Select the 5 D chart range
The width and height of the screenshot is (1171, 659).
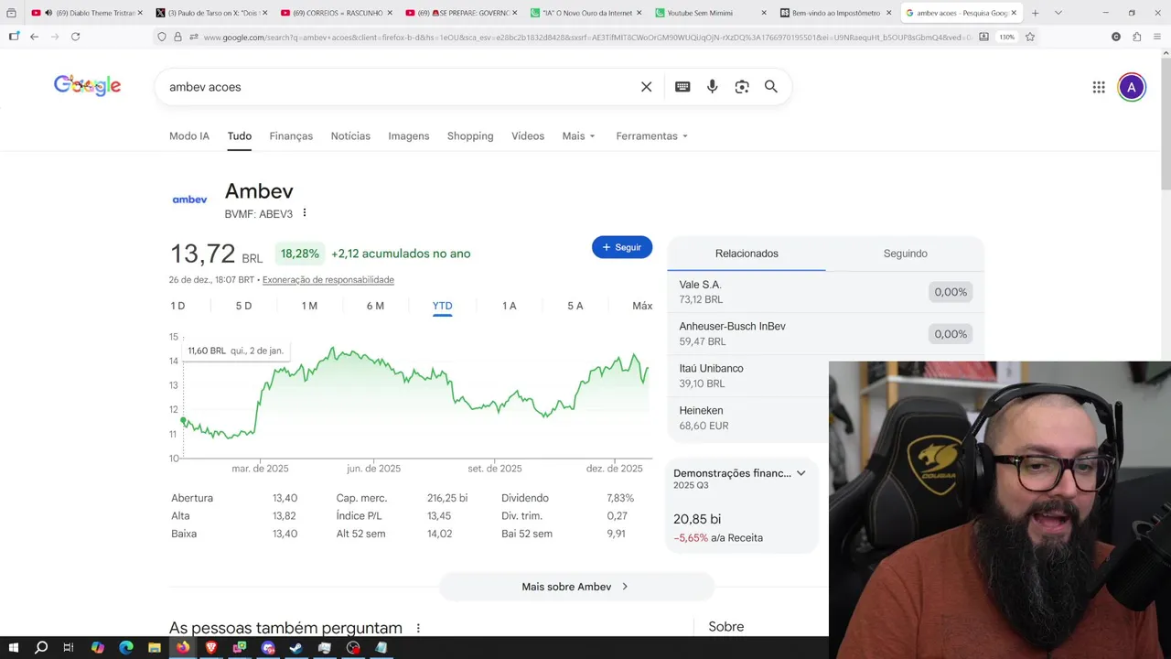pos(243,306)
